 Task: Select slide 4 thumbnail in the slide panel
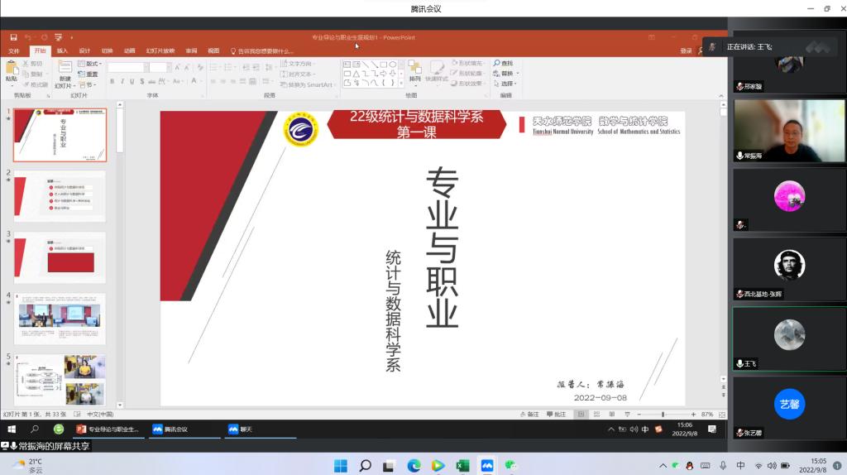pyautogui.click(x=60, y=318)
